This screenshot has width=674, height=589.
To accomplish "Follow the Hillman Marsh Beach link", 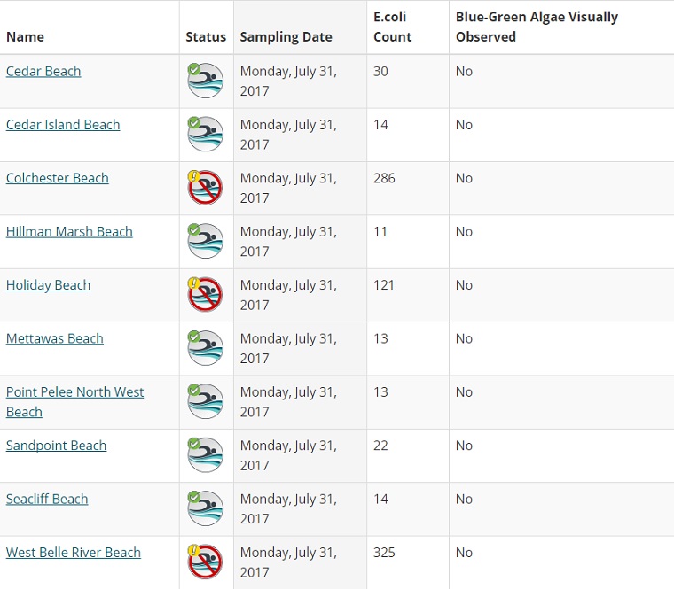I will point(69,231).
